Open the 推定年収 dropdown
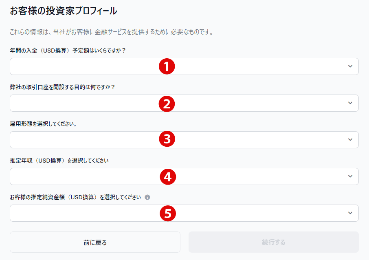Screen dimensions: 369x260 coord(81,176)
